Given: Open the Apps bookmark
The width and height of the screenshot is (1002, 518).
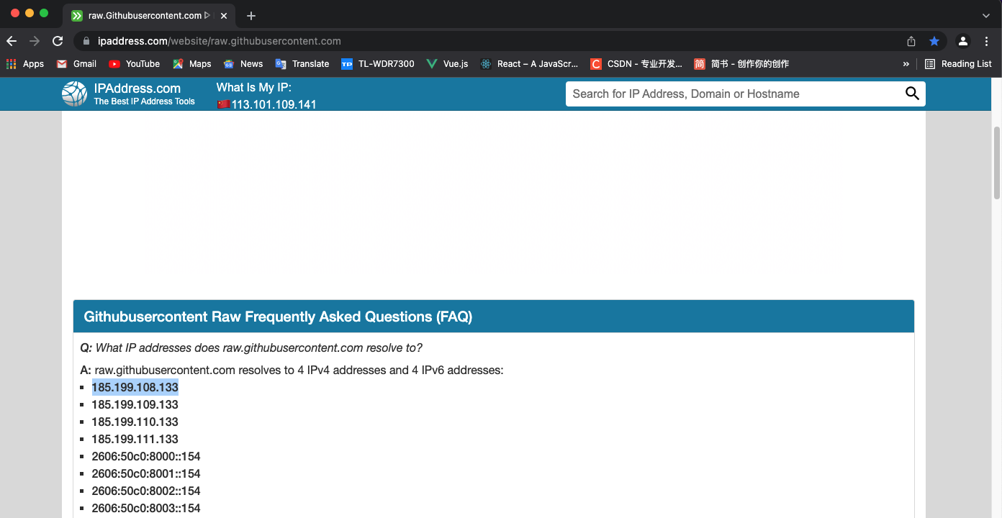Looking at the screenshot, I should (x=25, y=63).
